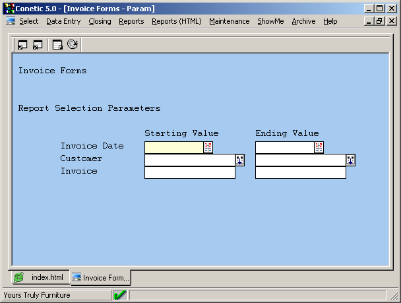Click the green checkmark in status bar

pos(120,295)
